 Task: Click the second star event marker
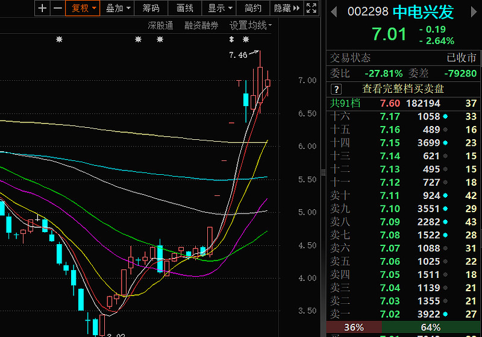[139, 39]
